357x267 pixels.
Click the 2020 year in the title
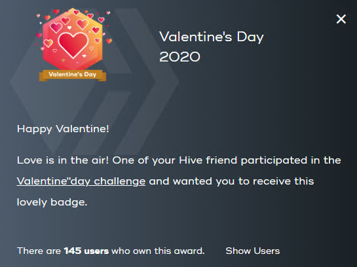tap(179, 57)
